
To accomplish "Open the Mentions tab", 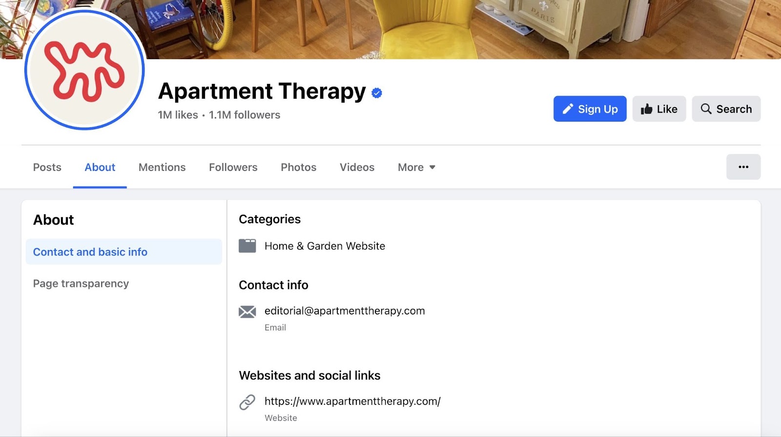I will coord(162,167).
